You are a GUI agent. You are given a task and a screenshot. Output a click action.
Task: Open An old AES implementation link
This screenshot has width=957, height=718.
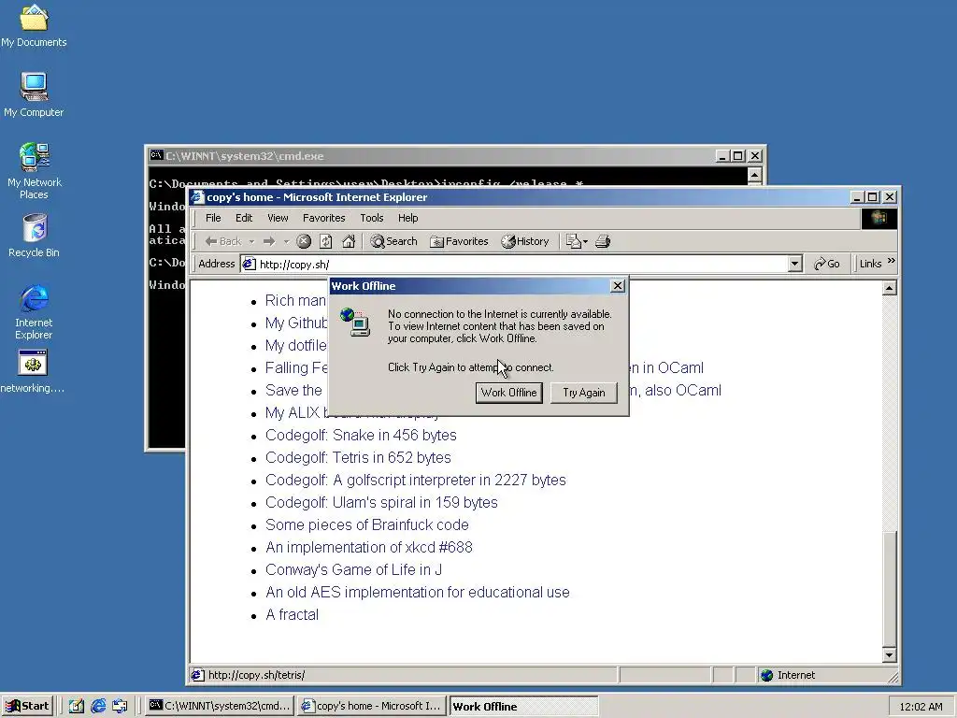(x=418, y=592)
